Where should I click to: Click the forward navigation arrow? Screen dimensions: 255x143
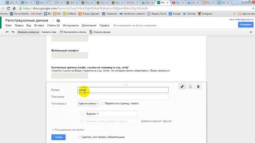point(3,8)
